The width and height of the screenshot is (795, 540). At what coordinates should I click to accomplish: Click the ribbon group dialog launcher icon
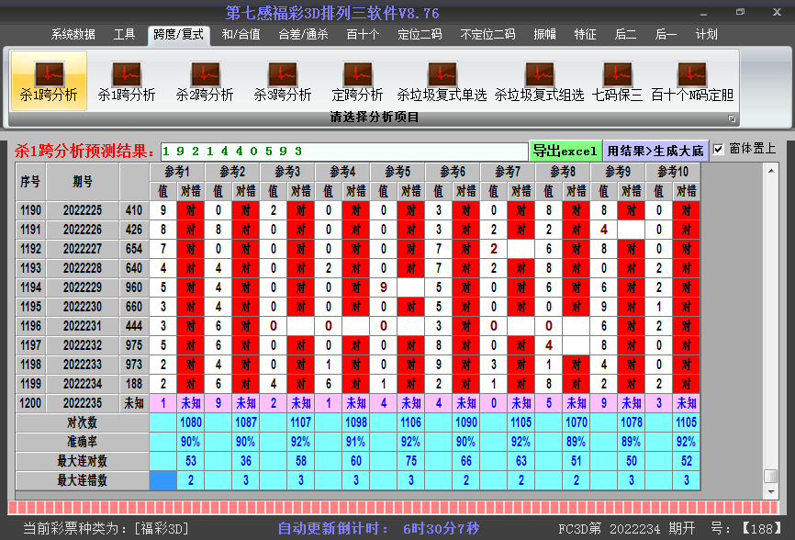coord(732,118)
